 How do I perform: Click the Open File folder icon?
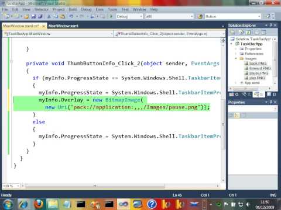point(26,16)
